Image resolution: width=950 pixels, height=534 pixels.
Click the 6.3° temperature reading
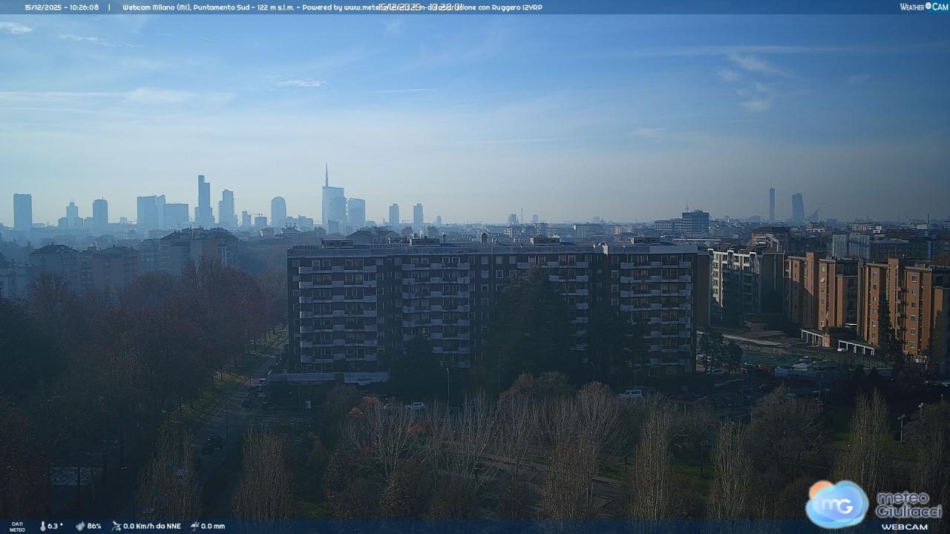coord(56,526)
